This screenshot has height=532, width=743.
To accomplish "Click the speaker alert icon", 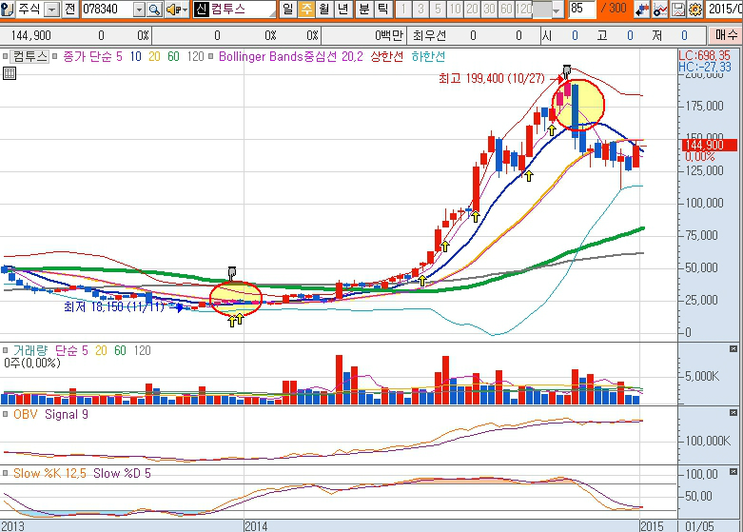I will (175, 9).
